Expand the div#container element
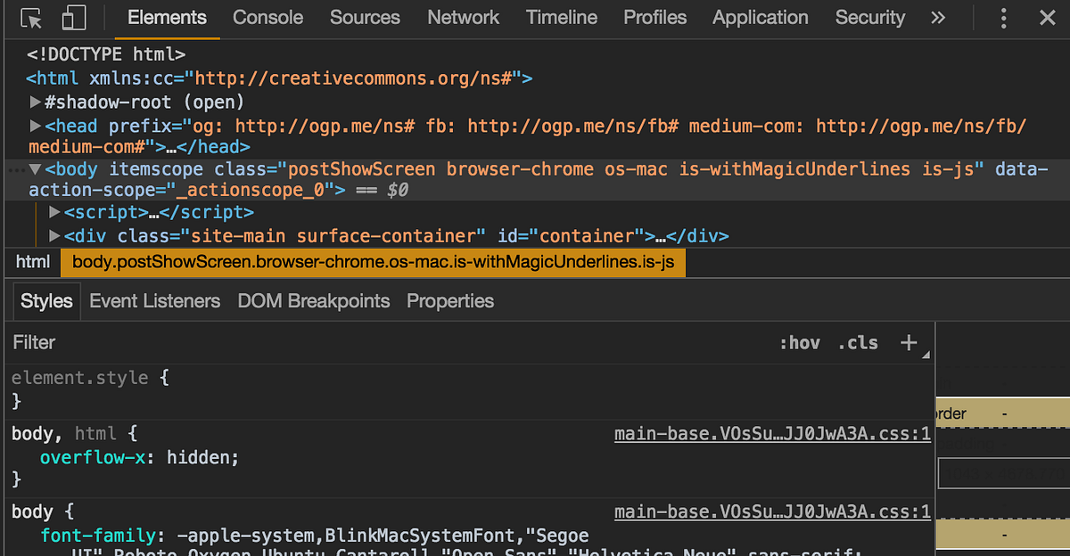The width and height of the screenshot is (1070, 556). 54,235
